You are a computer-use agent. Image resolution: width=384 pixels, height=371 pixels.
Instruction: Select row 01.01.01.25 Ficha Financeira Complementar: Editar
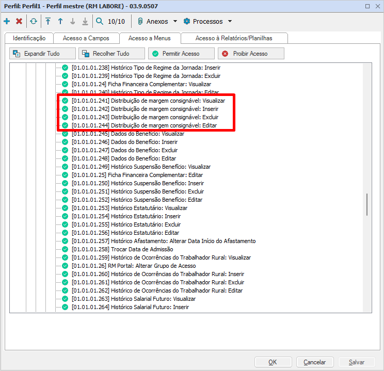point(137,175)
